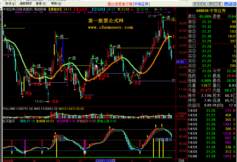This screenshot has width=237, height=162.
Task: Click the 操盘线 :24.12 indicator label
Action: click(60, 9)
